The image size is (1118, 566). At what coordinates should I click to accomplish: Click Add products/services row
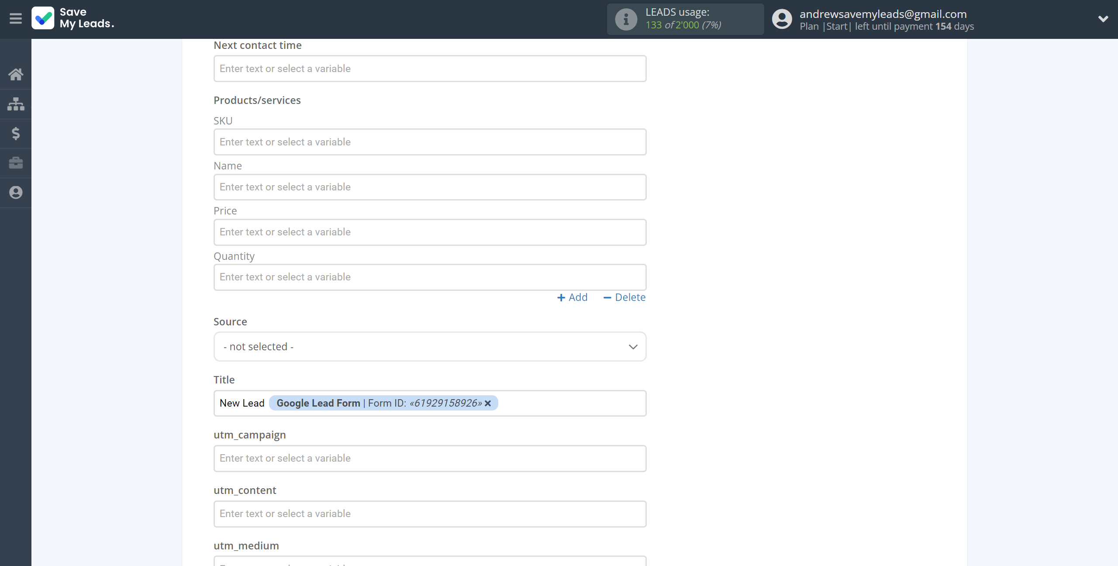[x=572, y=297]
